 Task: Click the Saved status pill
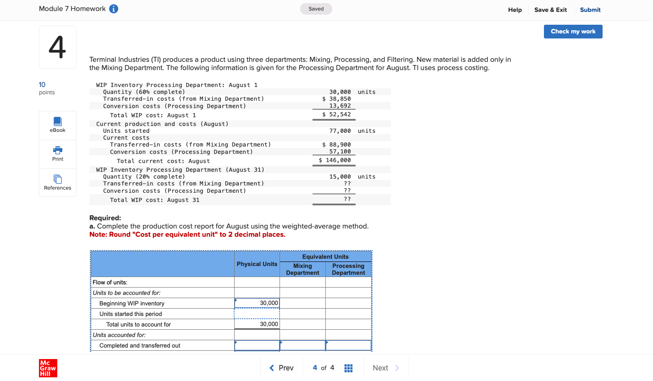(x=316, y=8)
